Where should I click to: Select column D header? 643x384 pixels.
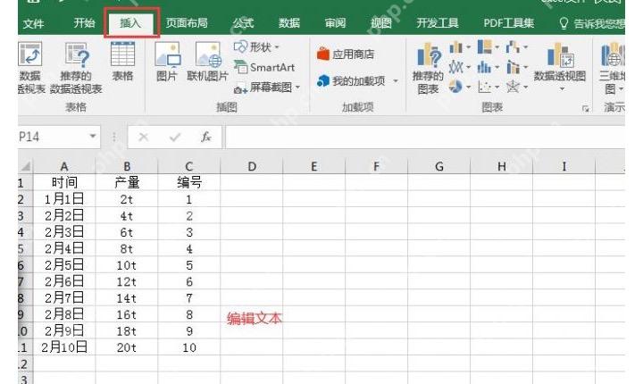[x=252, y=166]
